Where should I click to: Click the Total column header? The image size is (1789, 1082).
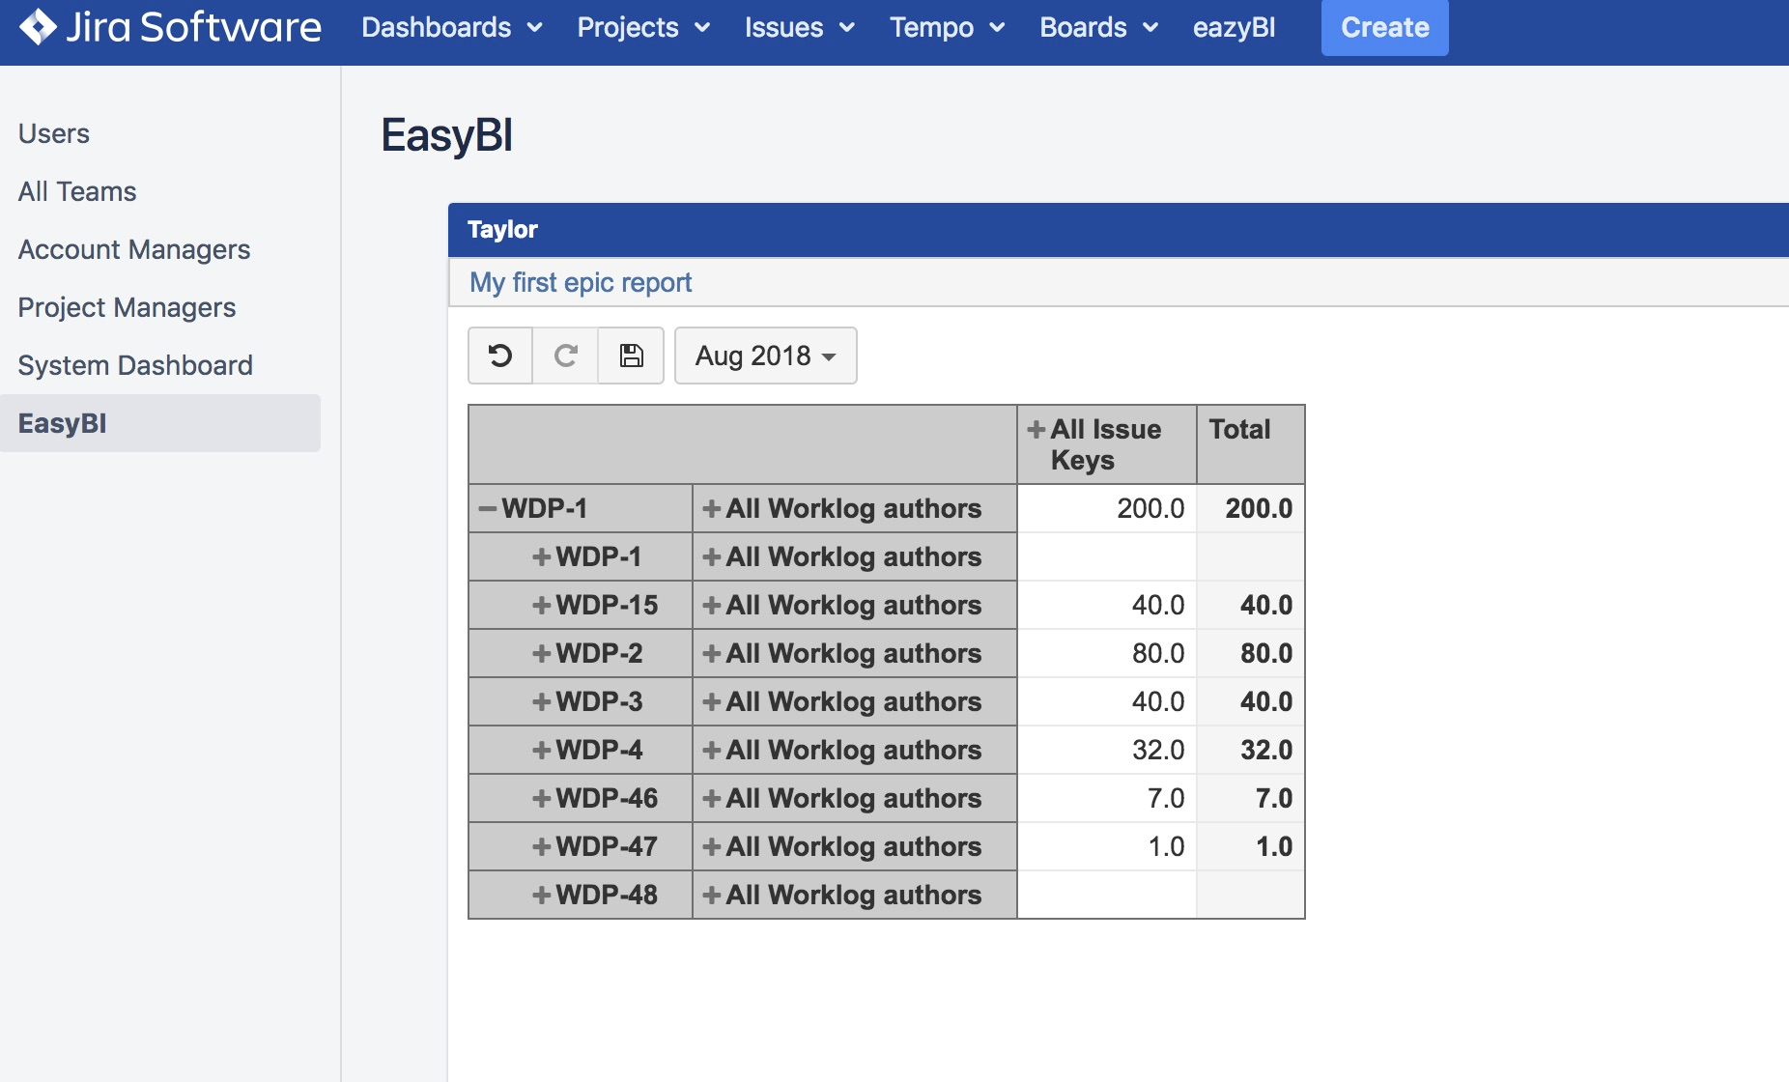pos(1240,430)
